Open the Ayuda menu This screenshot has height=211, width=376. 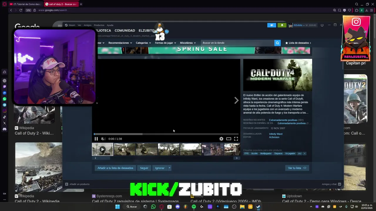coord(110,25)
